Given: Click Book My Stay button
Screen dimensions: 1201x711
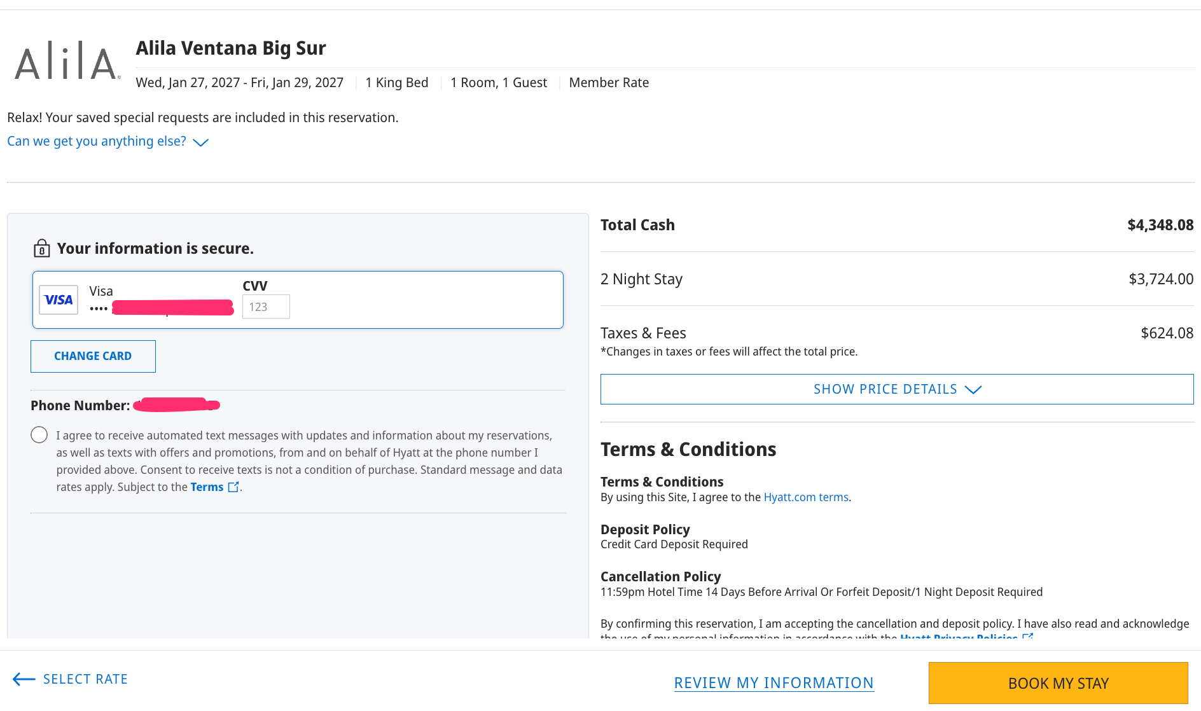Looking at the screenshot, I should click(x=1058, y=683).
